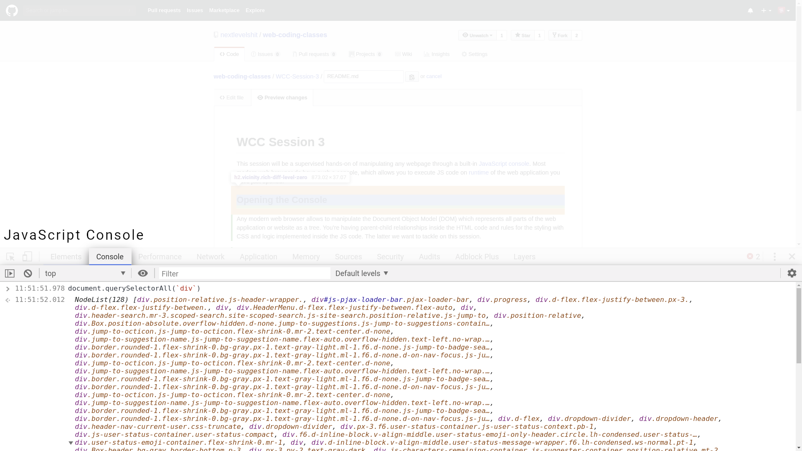Select the inspect element picker icon
This screenshot has height=451, width=802.
tap(10, 257)
